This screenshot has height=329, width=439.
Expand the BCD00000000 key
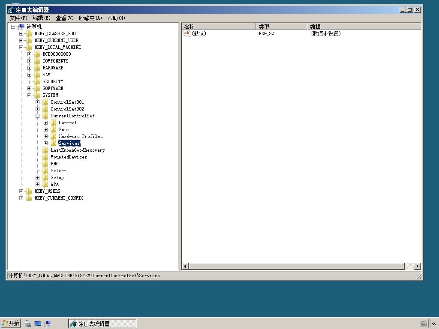pos(29,54)
